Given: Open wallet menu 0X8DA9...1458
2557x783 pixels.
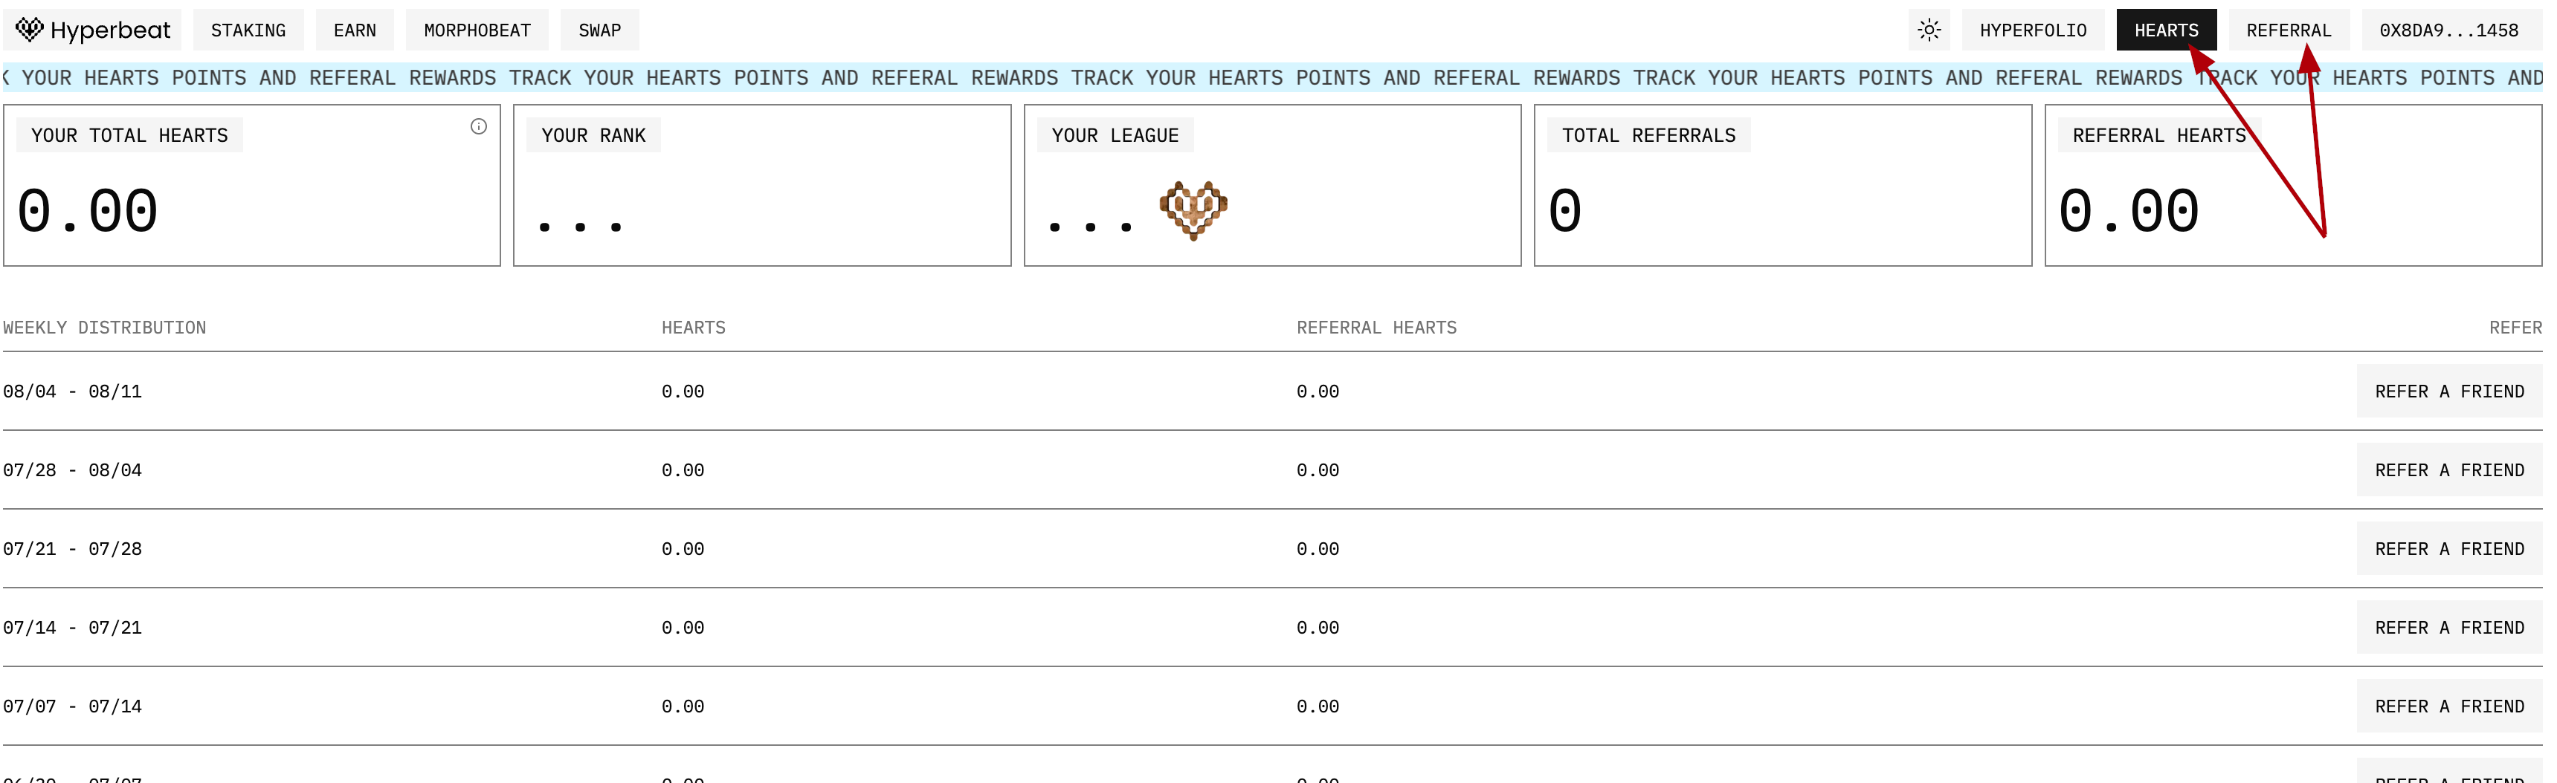Looking at the screenshot, I should 2448,30.
